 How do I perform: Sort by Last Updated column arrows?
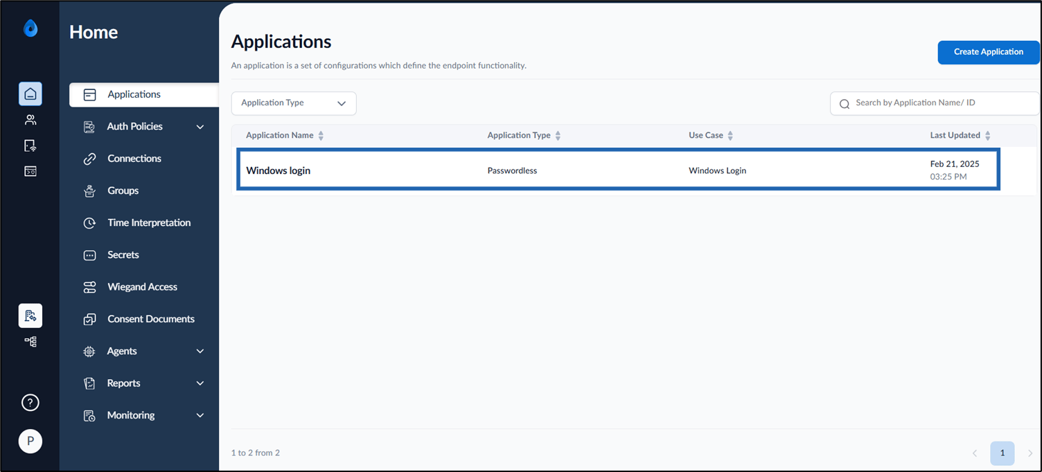coord(987,136)
